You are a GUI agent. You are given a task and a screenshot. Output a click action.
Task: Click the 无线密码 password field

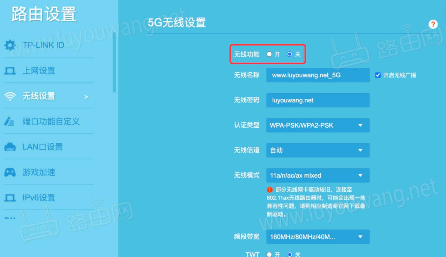(318, 100)
